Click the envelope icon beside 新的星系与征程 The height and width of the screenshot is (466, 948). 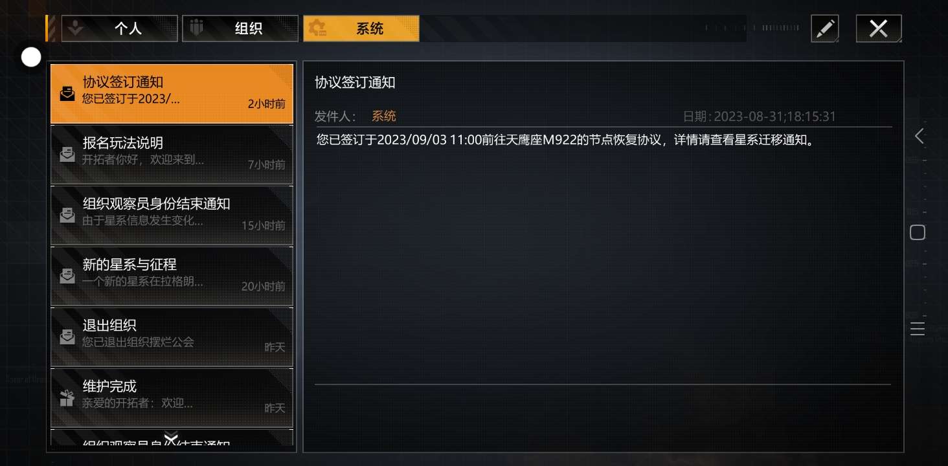pos(67,276)
